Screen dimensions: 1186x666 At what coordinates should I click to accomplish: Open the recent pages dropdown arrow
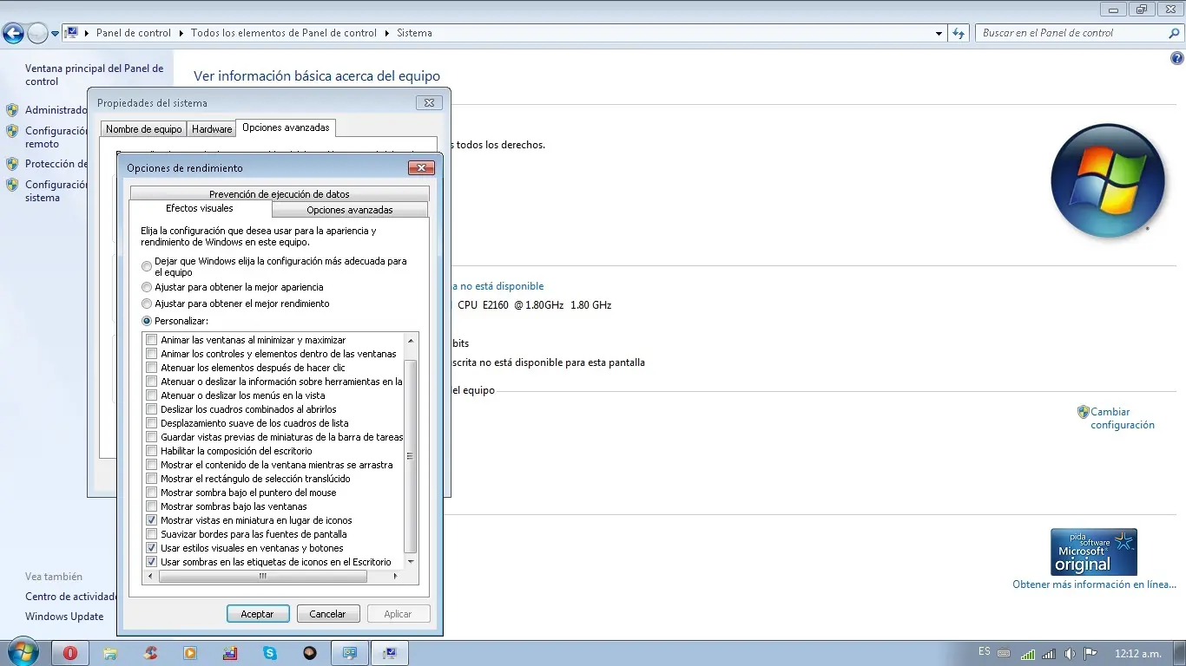[x=56, y=34]
